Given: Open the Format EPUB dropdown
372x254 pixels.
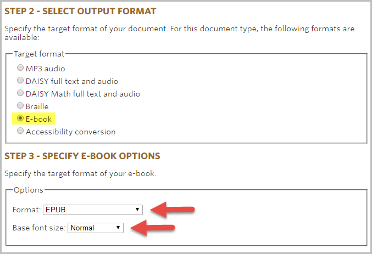Looking at the screenshot, I should [x=92, y=210].
